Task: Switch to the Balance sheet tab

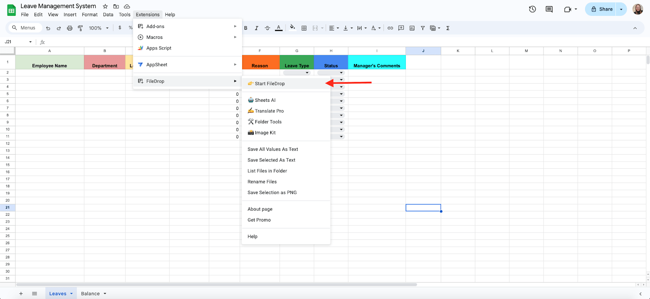Action: coord(90,294)
